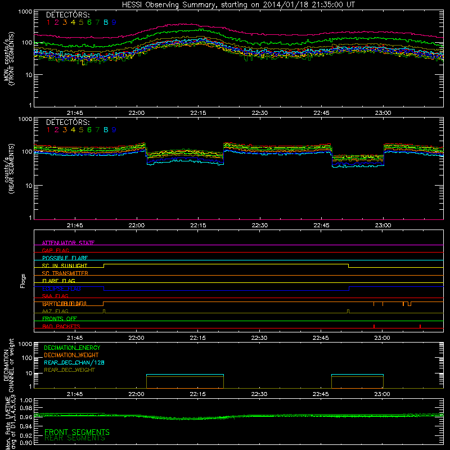
Task: Click detector number 3 in rear segments legend
Action: pos(65,130)
